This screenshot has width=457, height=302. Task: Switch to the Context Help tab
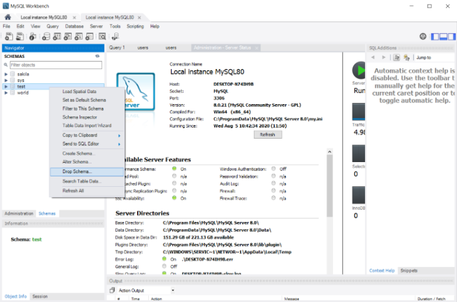click(382, 270)
